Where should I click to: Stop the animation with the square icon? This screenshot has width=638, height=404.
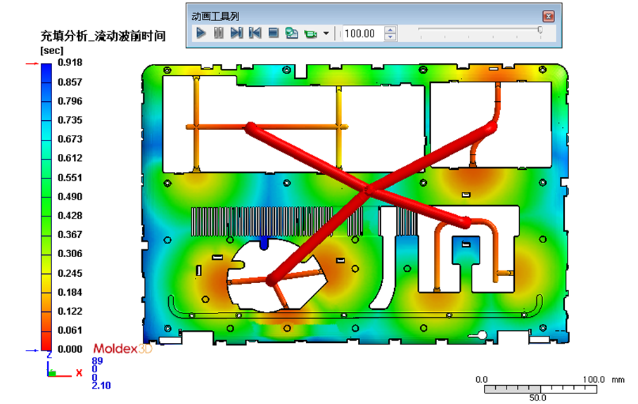point(274,33)
